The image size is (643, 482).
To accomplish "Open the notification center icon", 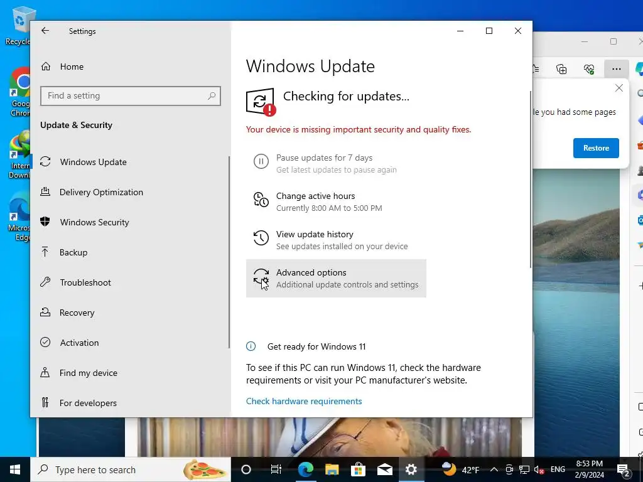I will pos(624,469).
